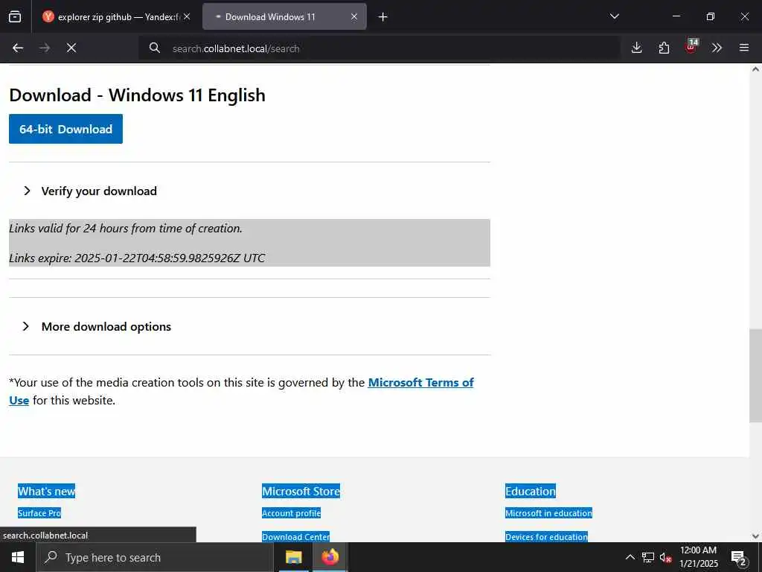Show hidden system tray icons
This screenshot has width=762, height=572.
pyautogui.click(x=630, y=557)
